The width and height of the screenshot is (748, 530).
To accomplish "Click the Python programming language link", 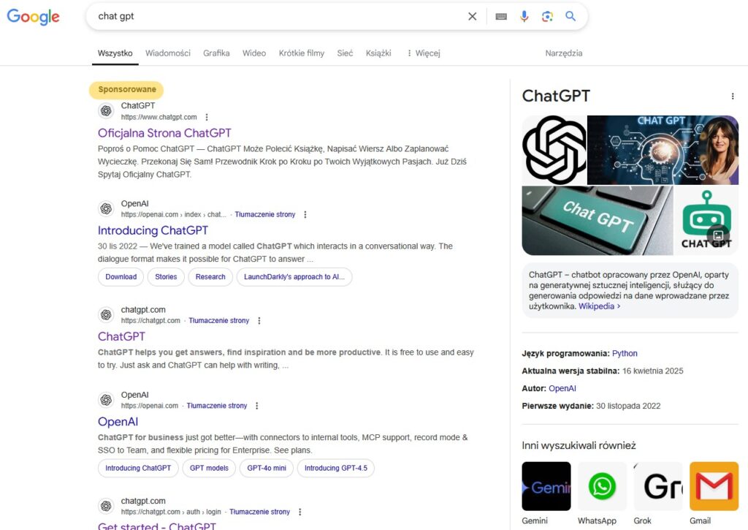I will point(625,353).
